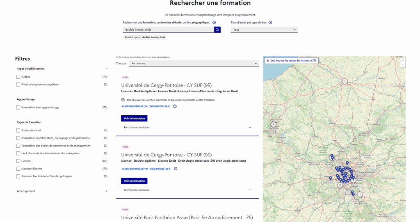Check Etudes de santé filter
420x222 pixels.
pos(18,130)
